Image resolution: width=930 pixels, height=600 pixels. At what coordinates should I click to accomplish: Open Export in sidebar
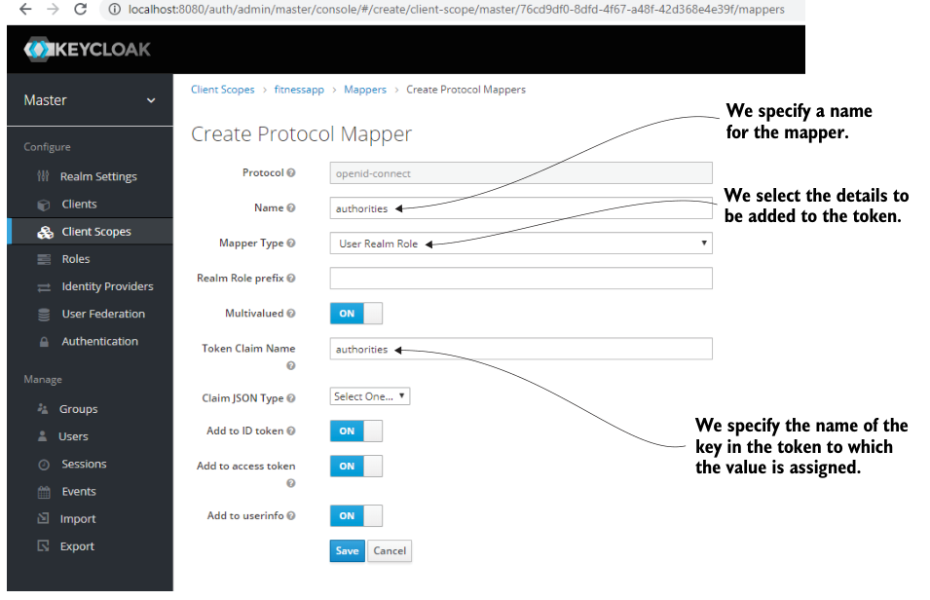77,546
